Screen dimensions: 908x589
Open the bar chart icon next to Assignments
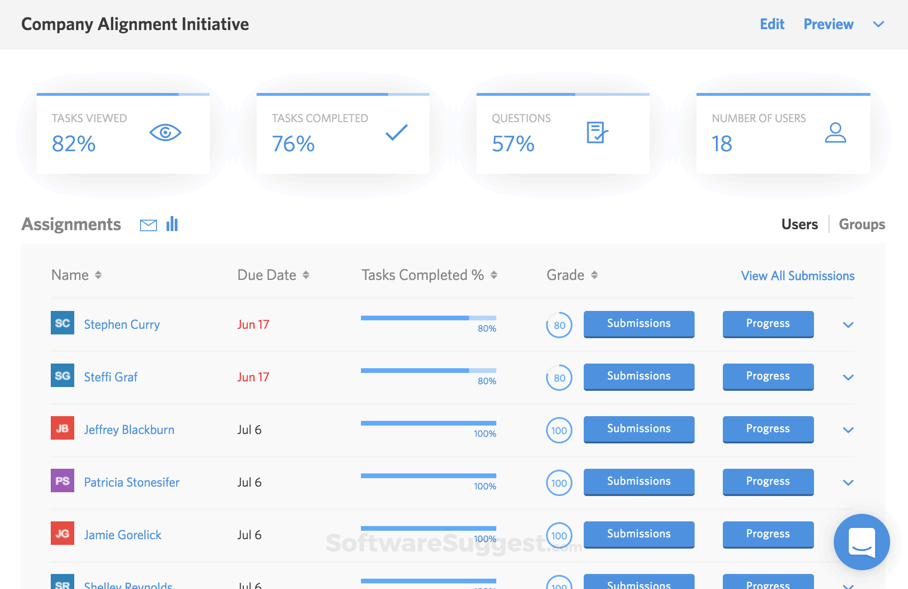[172, 225]
